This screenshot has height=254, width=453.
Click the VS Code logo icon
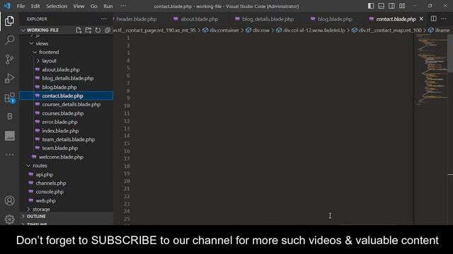click(7, 6)
